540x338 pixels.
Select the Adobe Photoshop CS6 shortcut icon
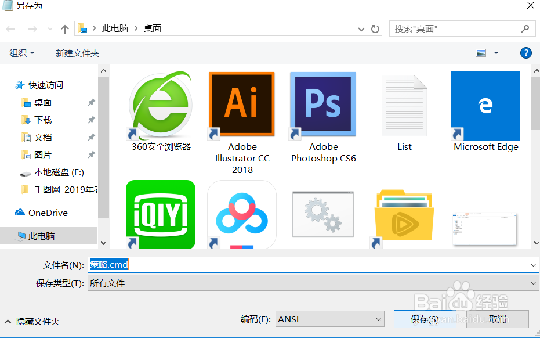(323, 105)
